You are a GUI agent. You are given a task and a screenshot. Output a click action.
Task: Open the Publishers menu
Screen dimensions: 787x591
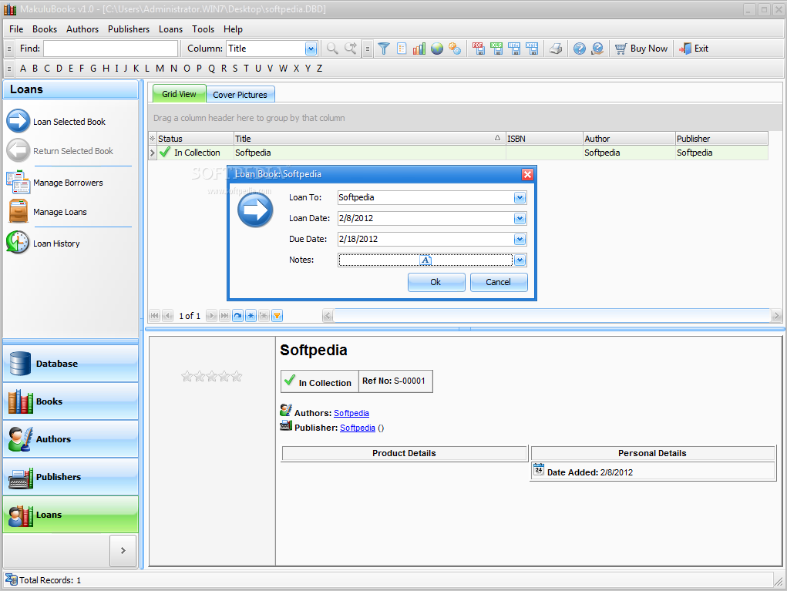click(129, 29)
